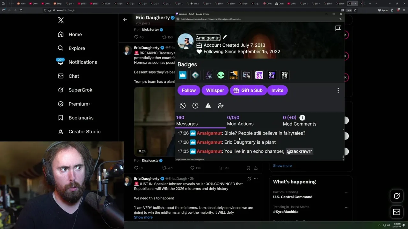The height and width of the screenshot is (229, 408).
Task: Open Premium+ in the X sidebar
Action: click(x=74, y=104)
